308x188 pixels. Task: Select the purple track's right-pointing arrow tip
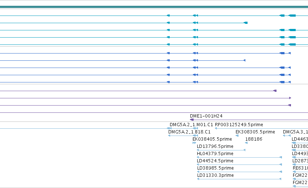(290, 98)
